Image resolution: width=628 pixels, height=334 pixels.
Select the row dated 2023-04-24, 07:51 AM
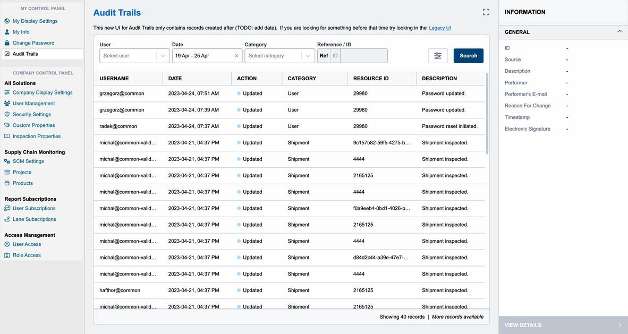[x=289, y=93]
